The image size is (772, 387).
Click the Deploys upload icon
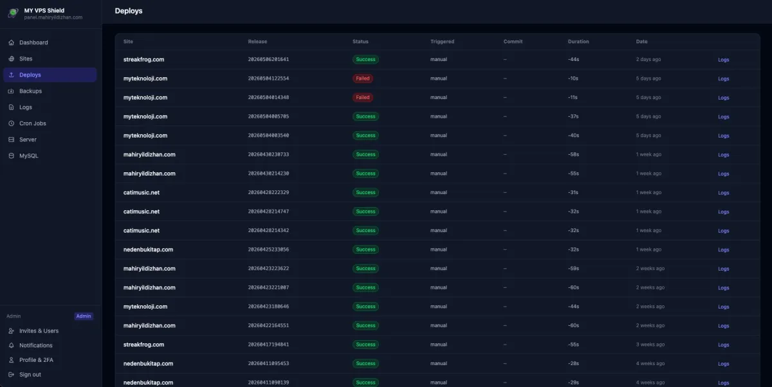click(12, 75)
